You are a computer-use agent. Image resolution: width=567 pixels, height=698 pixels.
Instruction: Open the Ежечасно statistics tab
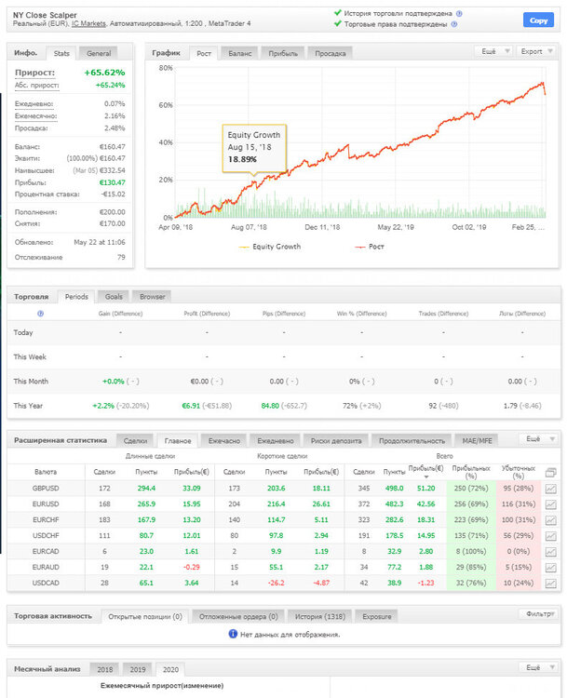(224, 441)
